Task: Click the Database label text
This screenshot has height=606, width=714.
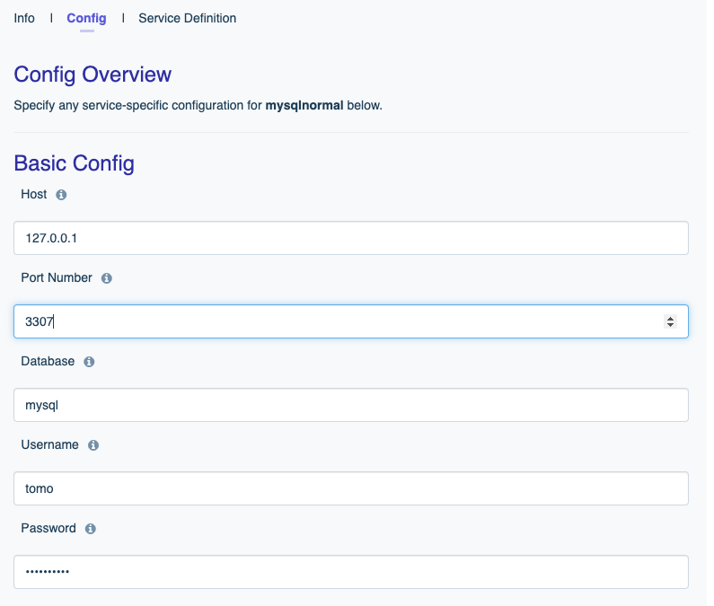Action: coord(48,362)
